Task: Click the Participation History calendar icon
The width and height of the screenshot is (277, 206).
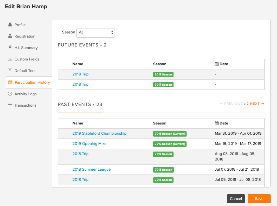Action: pyautogui.click(x=10, y=82)
